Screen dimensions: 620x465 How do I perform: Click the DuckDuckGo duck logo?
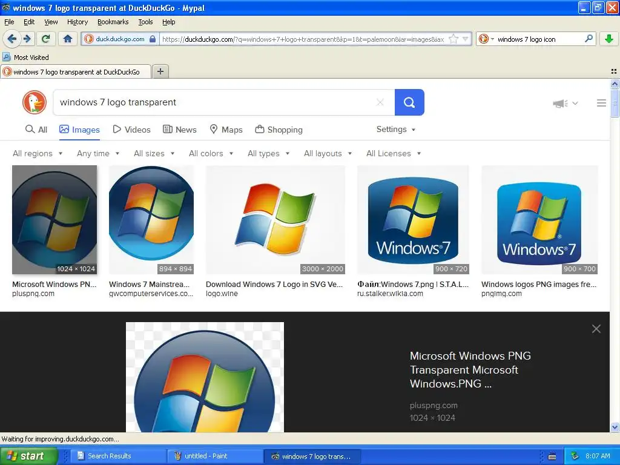click(35, 102)
